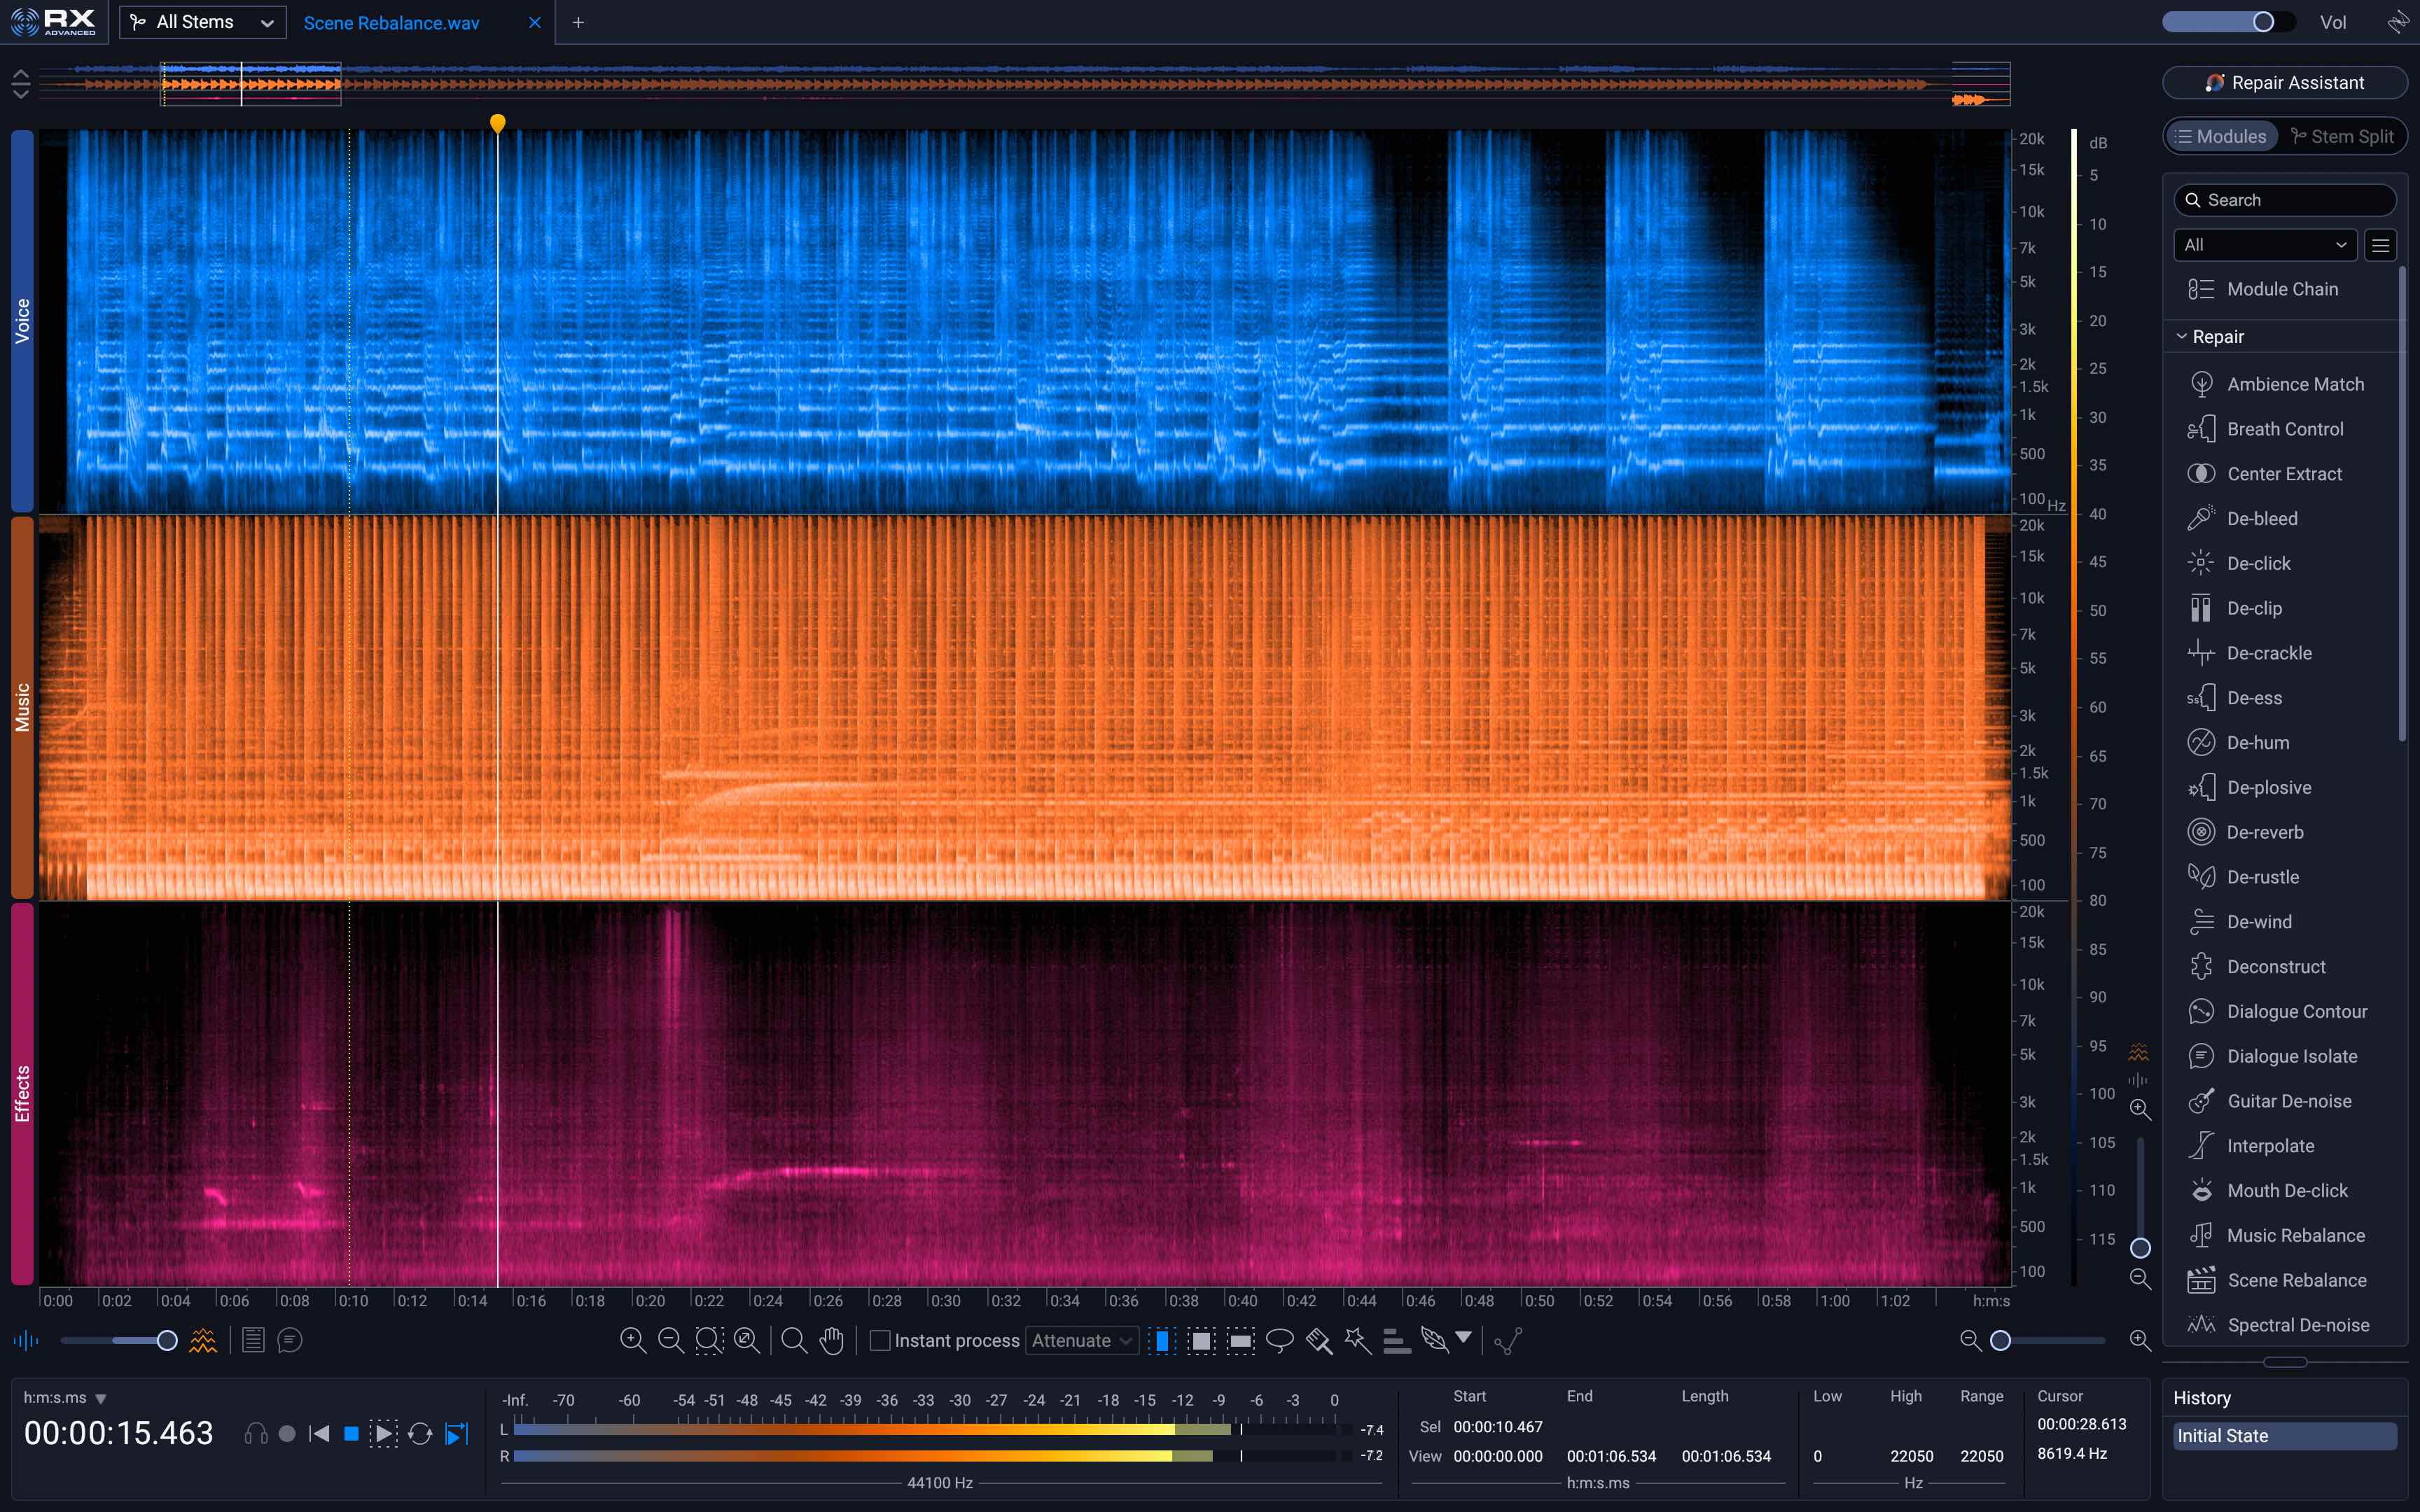Screen dimensions: 2420x1512
Task: Open the All Stems dropdown
Action: (203, 22)
